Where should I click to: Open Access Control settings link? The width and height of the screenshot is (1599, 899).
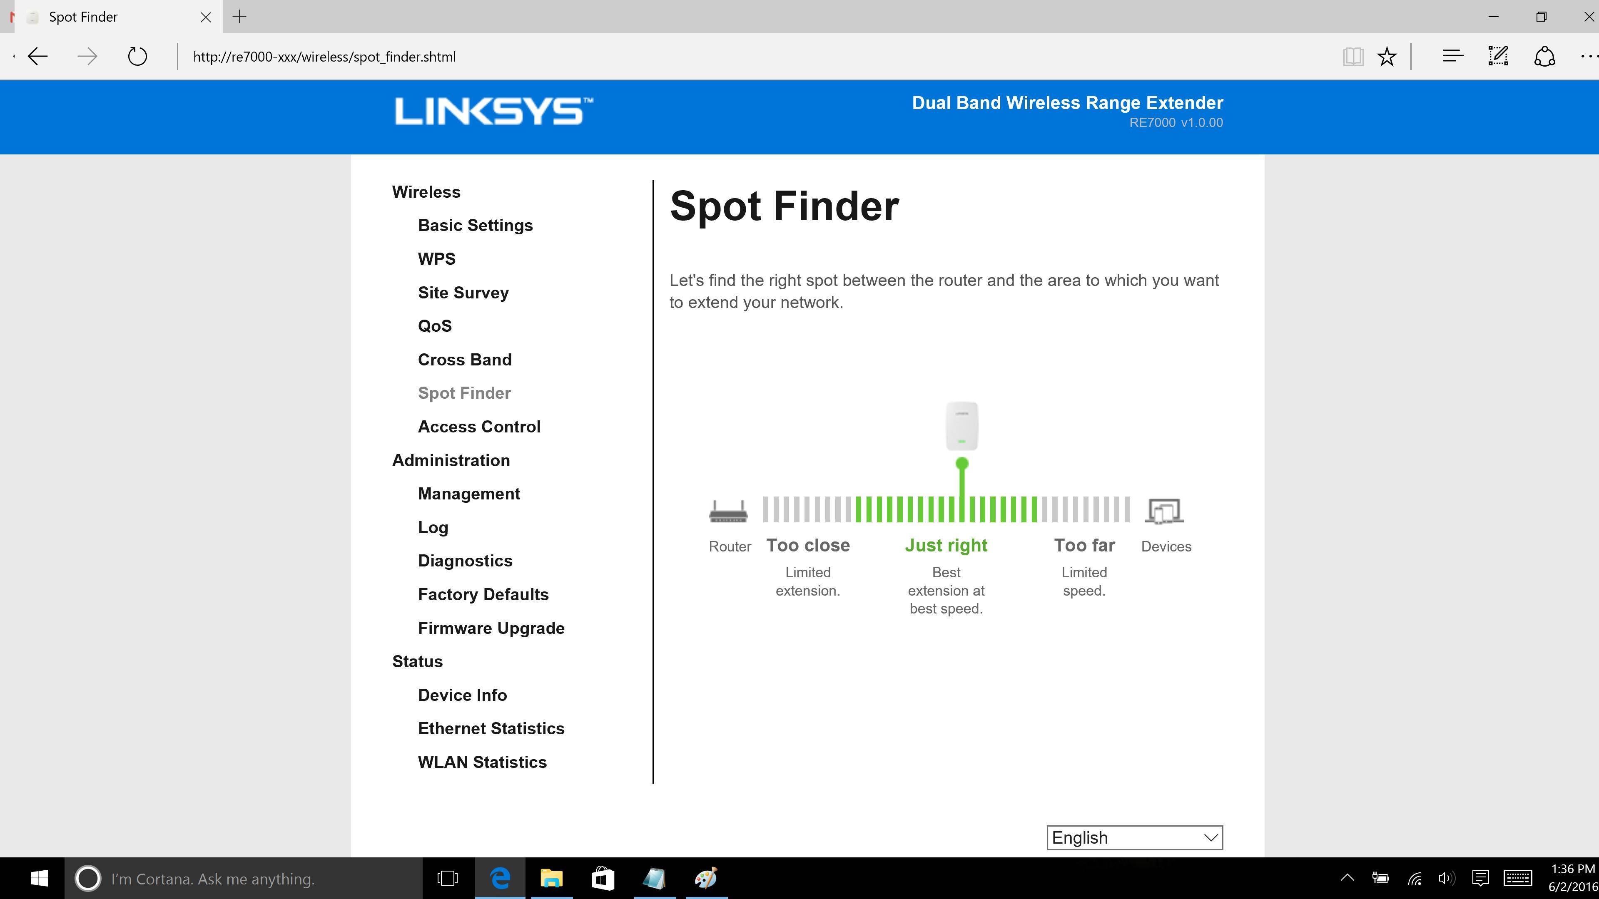[478, 427]
